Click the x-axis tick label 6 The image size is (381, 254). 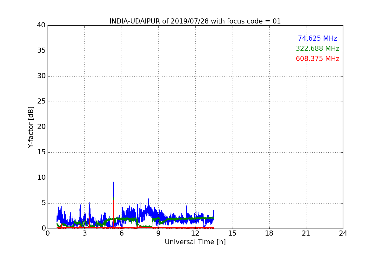click(x=121, y=233)
